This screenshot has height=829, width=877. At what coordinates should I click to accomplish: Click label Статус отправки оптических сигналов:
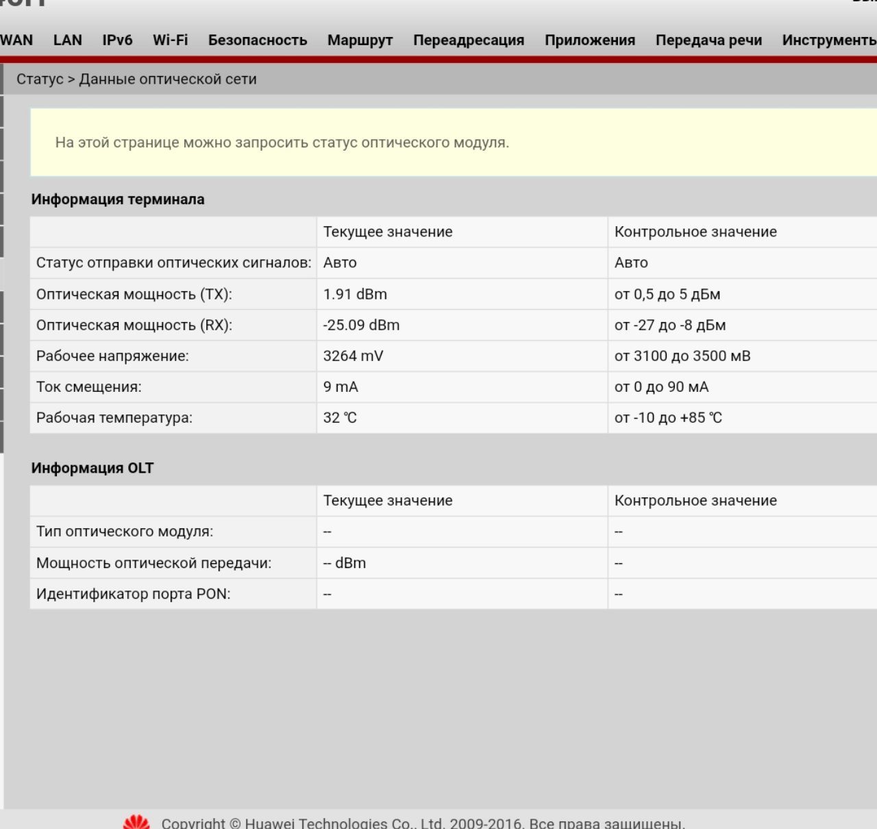(174, 262)
